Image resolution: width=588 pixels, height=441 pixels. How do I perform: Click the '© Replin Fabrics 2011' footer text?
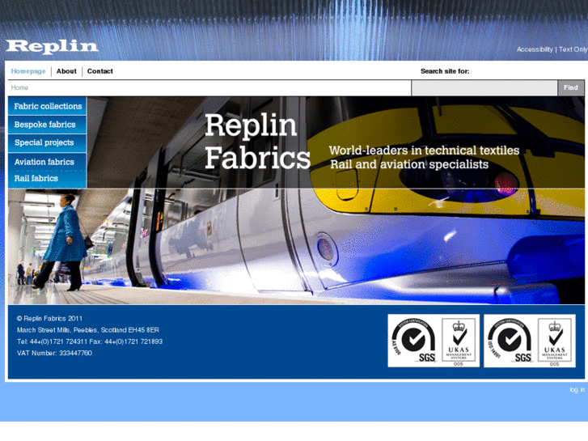49,318
